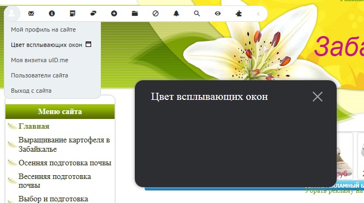The width and height of the screenshot is (364, 203).
Task: Click the 'Убрать рекламу на' link
Action: pos(333,190)
